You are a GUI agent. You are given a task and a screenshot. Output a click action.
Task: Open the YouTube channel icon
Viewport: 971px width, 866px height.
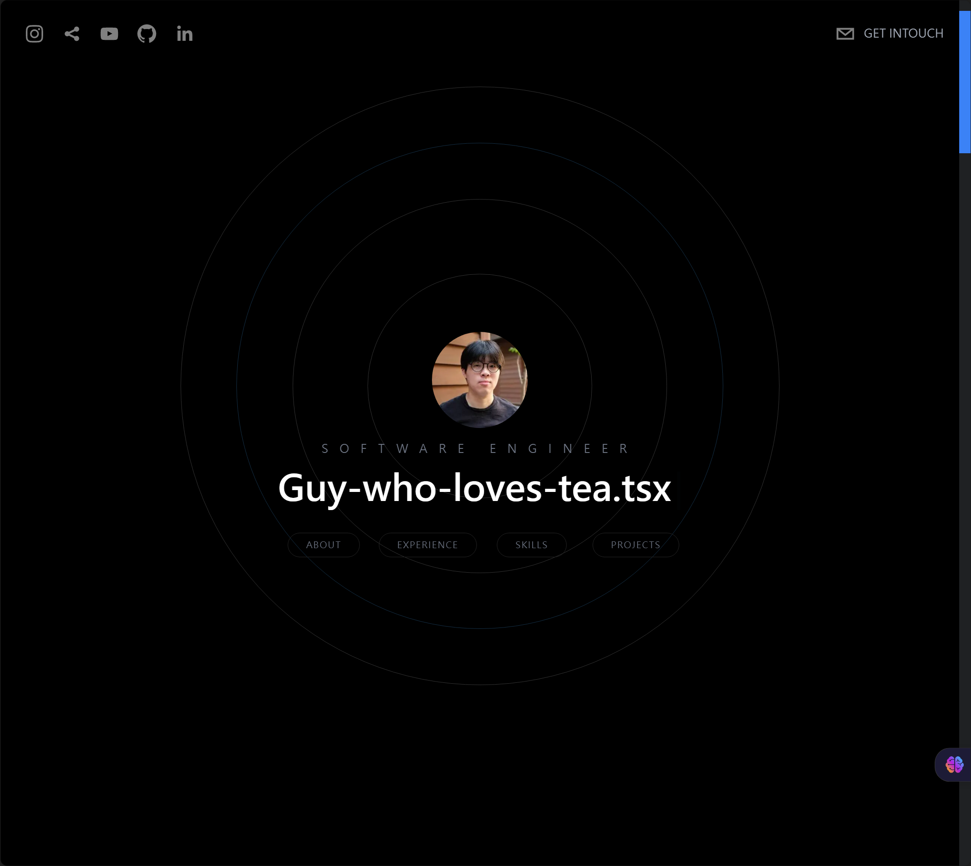(109, 34)
